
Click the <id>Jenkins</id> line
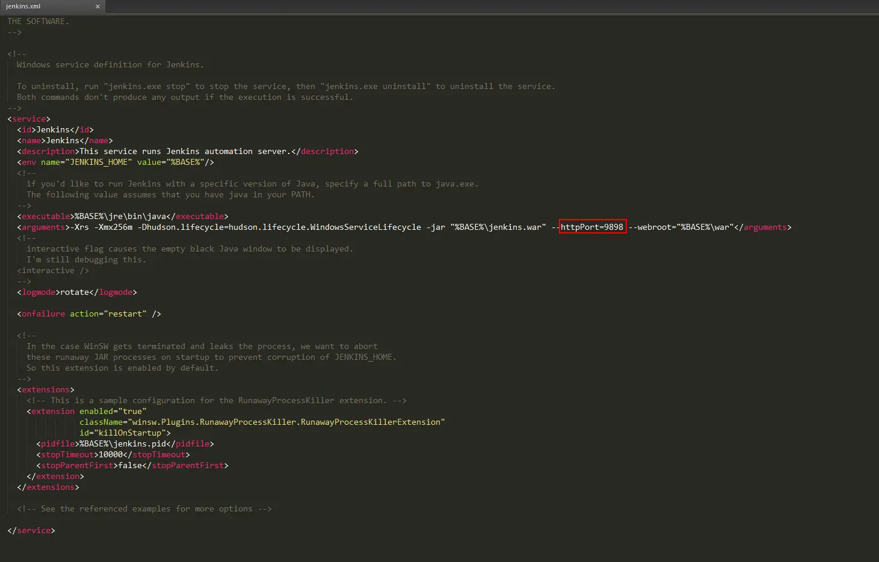coord(55,129)
